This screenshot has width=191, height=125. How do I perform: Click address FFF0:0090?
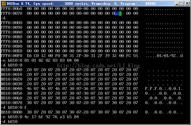[x=12, y=27]
